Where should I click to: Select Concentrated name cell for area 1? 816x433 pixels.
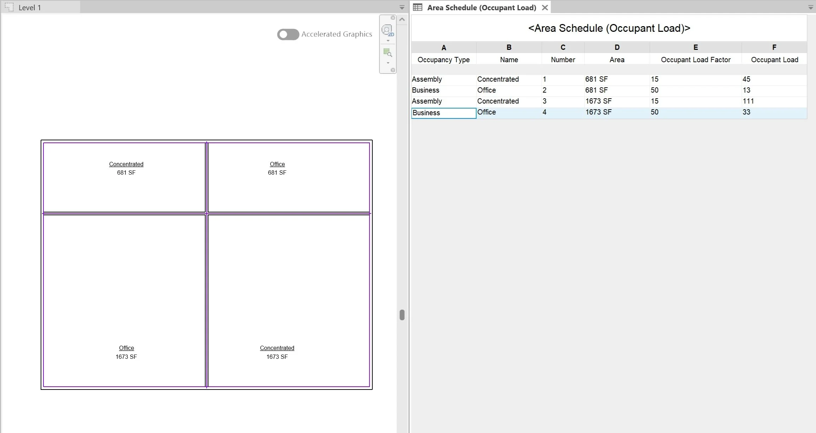pos(509,80)
